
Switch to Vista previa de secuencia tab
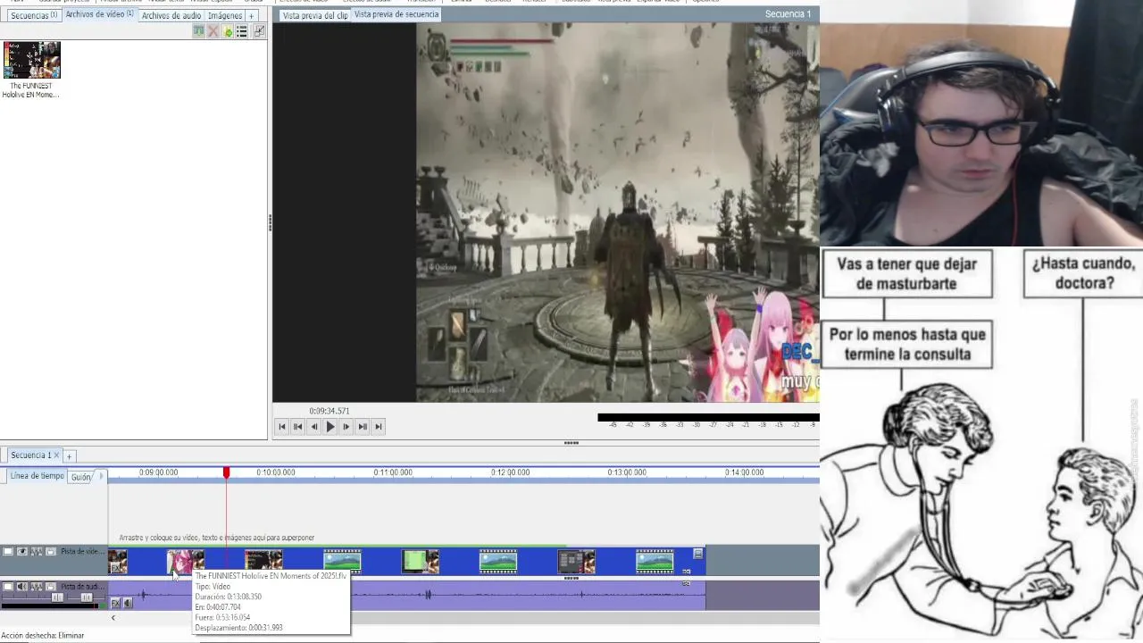(x=396, y=14)
